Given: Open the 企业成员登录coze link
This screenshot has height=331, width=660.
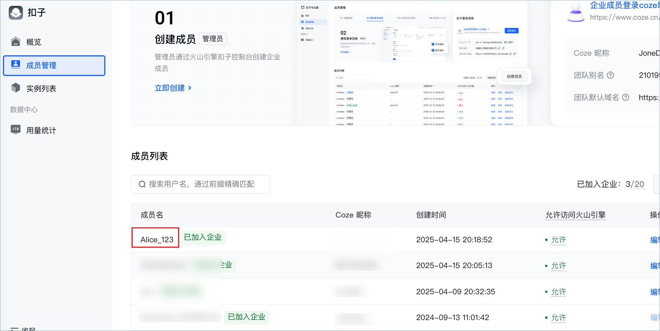Looking at the screenshot, I should (624, 5).
